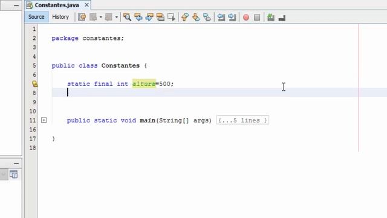Click the value 500 on line 7

tap(164, 84)
